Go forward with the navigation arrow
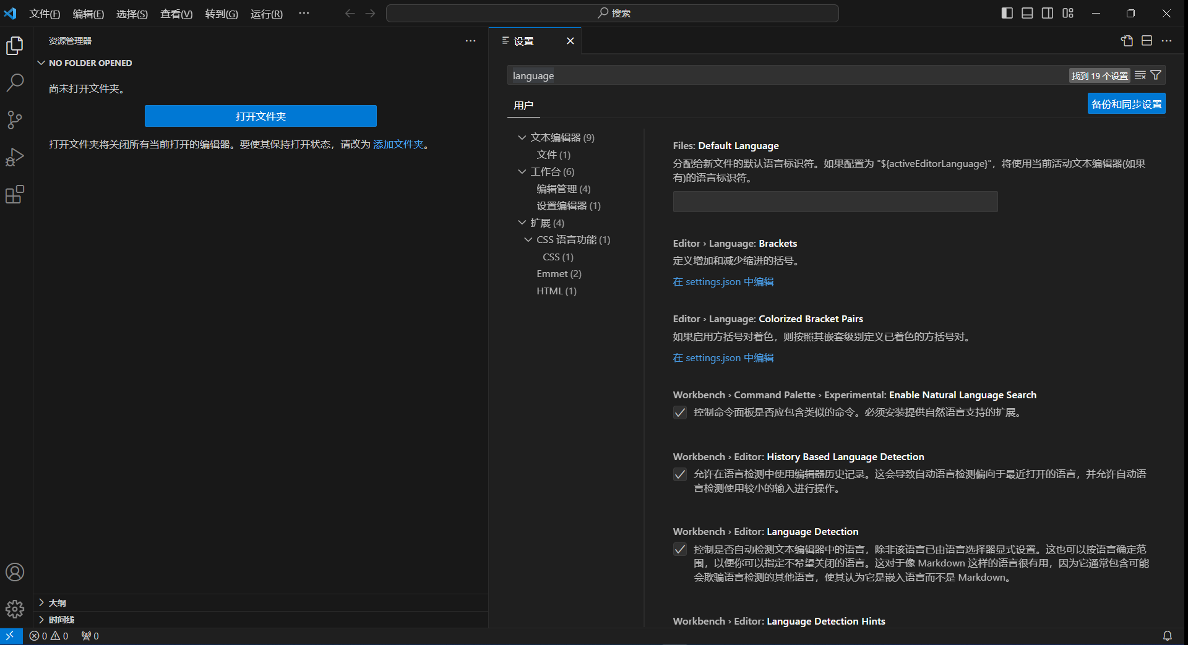The height and width of the screenshot is (645, 1188). point(371,13)
